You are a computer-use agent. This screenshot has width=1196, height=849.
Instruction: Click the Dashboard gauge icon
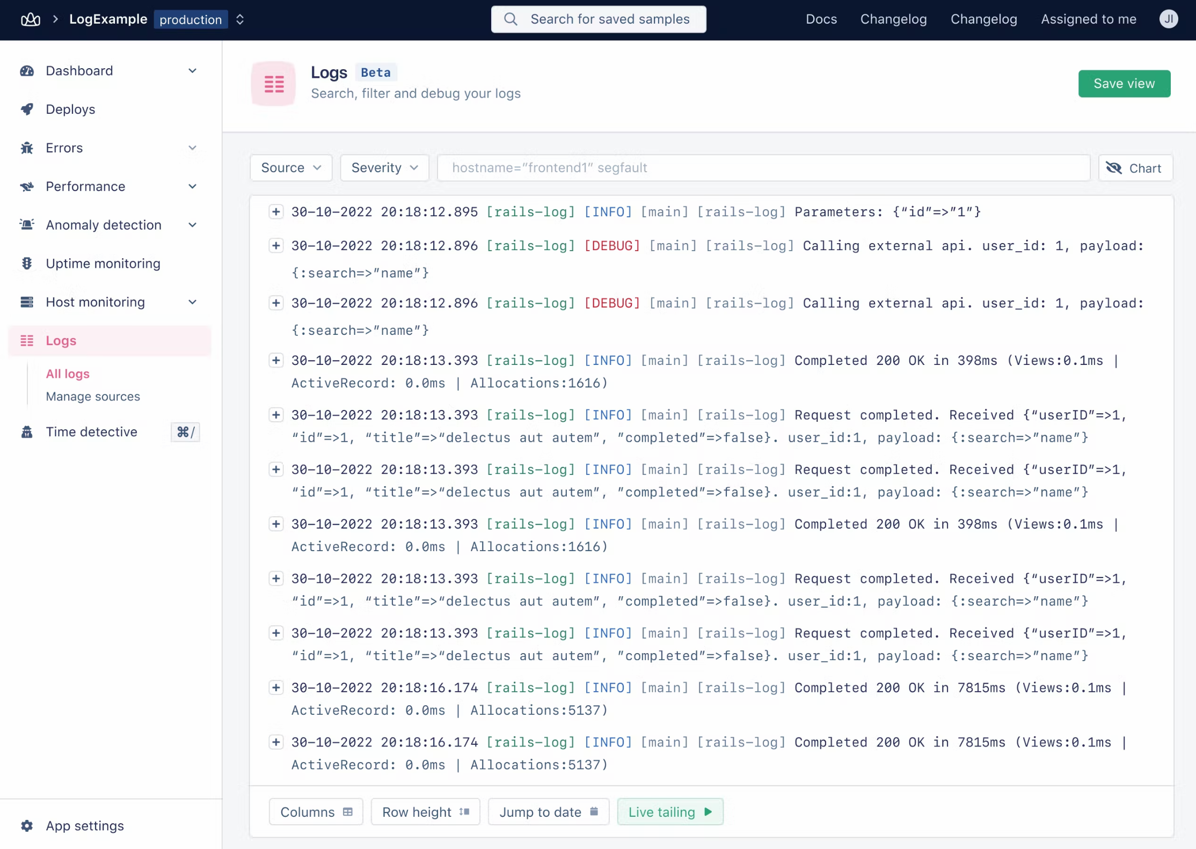tap(27, 71)
